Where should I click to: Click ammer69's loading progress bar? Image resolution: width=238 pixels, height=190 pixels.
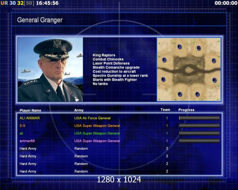click(x=199, y=141)
